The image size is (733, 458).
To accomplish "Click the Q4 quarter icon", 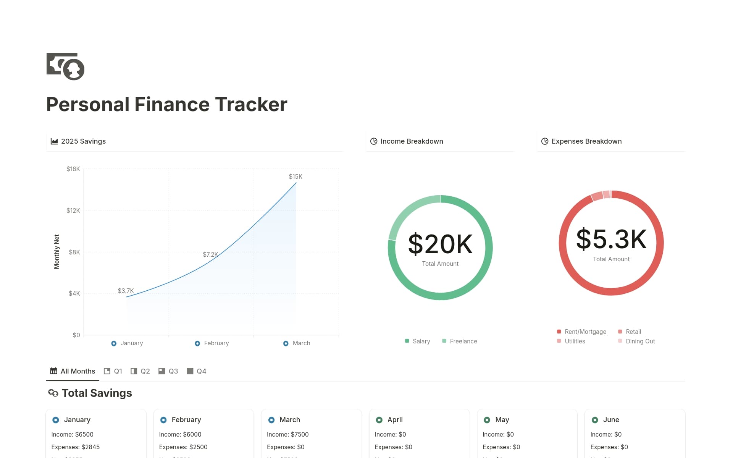I will tap(190, 371).
